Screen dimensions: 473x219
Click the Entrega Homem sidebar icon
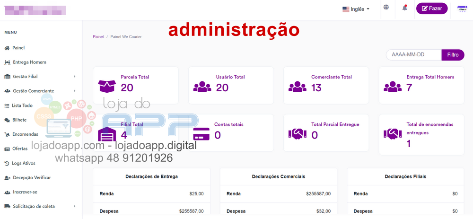7,62
